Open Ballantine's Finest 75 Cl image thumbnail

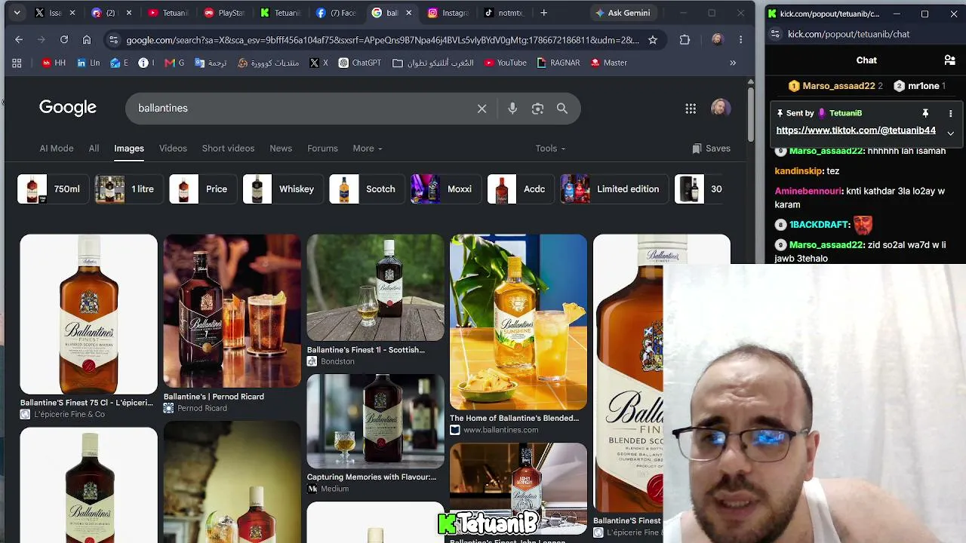pos(89,314)
